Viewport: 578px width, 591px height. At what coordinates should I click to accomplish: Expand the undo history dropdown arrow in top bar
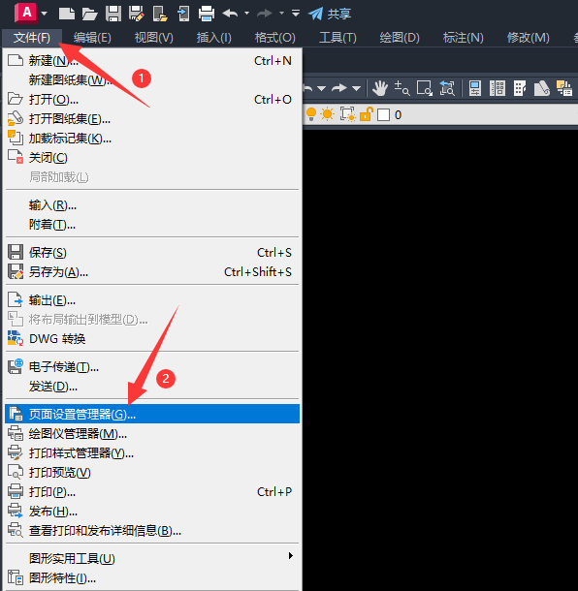click(x=246, y=14)
